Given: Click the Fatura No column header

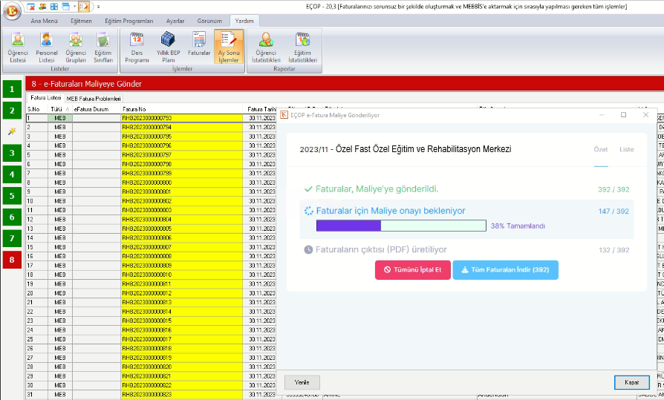Looking at the screenshot, I should tap(182, 109).
